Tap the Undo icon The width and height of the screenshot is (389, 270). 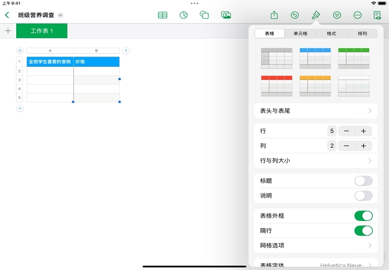coord(295,15)
